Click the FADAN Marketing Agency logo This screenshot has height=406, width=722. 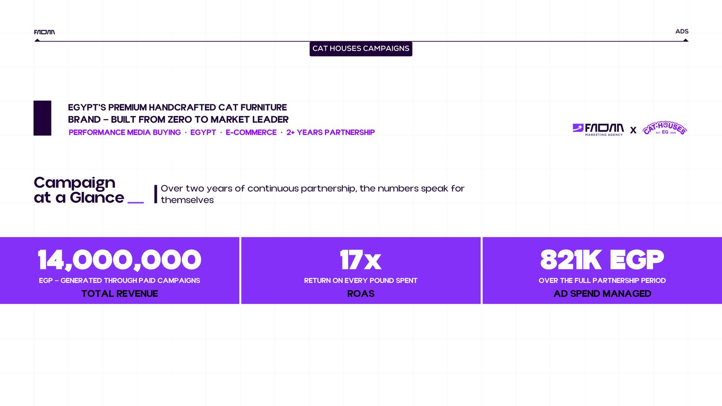click(598, 129)
